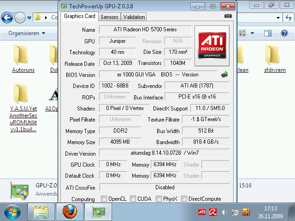Screen dimensions: 295x221
Task: Click the Name field ATI Radeon HD 5700 Series
Action: click(145, 29)
